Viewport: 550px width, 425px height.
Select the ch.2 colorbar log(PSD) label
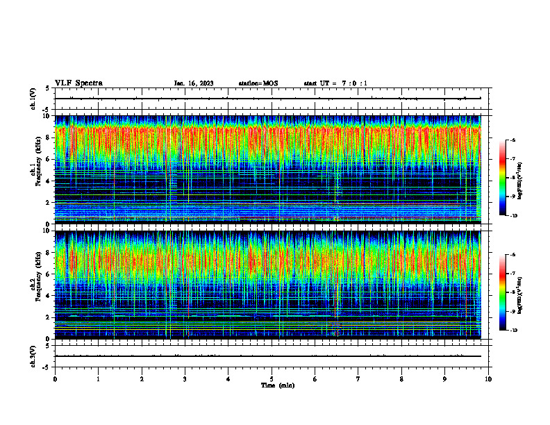[x=520, y=295]
